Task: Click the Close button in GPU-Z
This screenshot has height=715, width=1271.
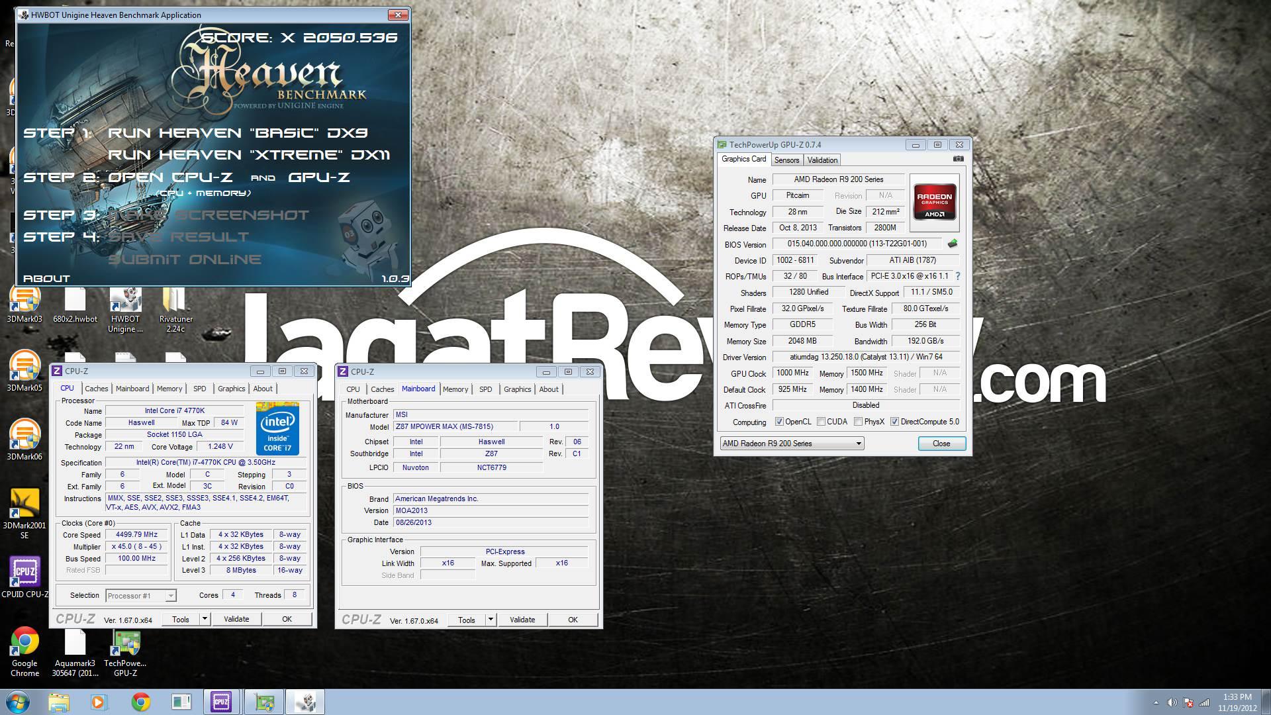Action: coord(941,444)
